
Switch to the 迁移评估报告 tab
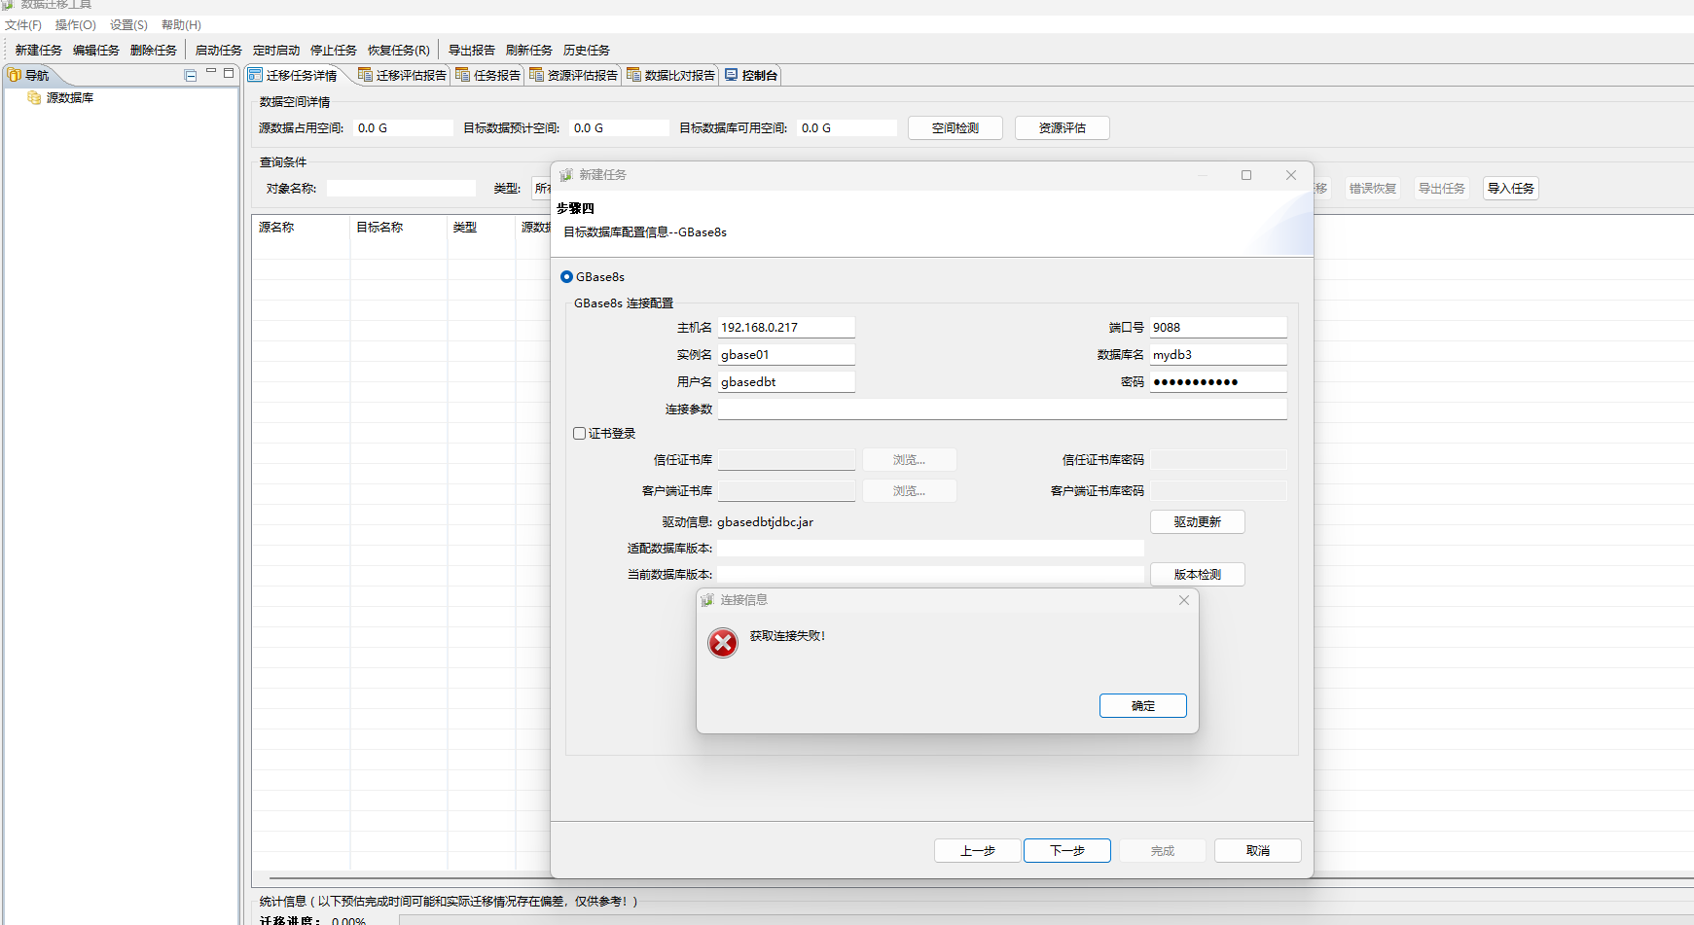click(402, 75)
